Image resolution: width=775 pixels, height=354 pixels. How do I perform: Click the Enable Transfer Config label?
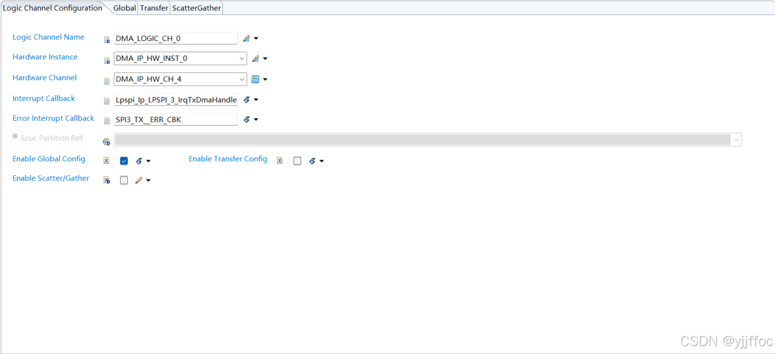(x=228, y=159)
